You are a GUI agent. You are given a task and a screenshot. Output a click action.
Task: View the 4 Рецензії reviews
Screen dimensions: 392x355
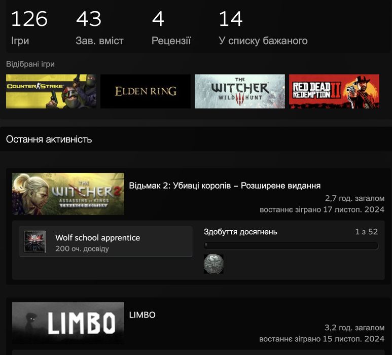171,27
